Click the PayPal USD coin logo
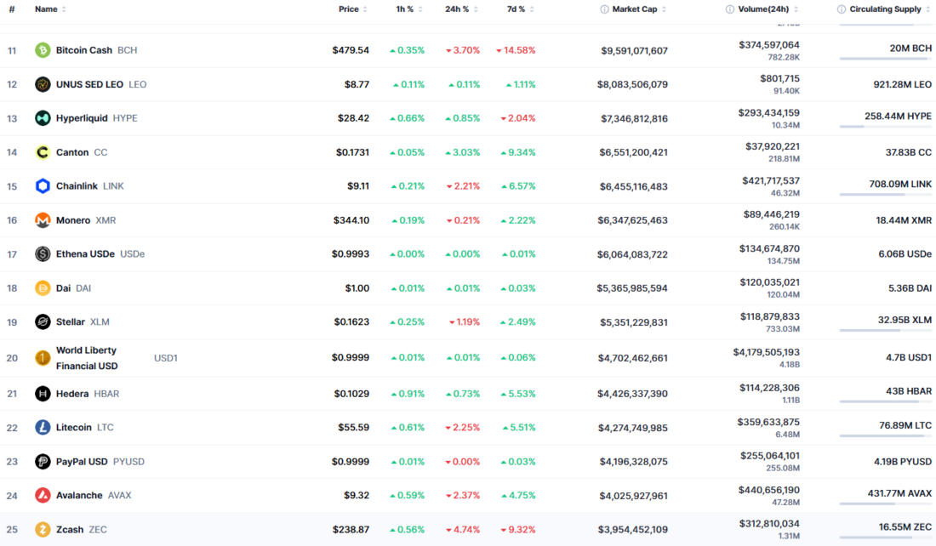This screenshot has width=936, height=546. [x=43, y=461]
